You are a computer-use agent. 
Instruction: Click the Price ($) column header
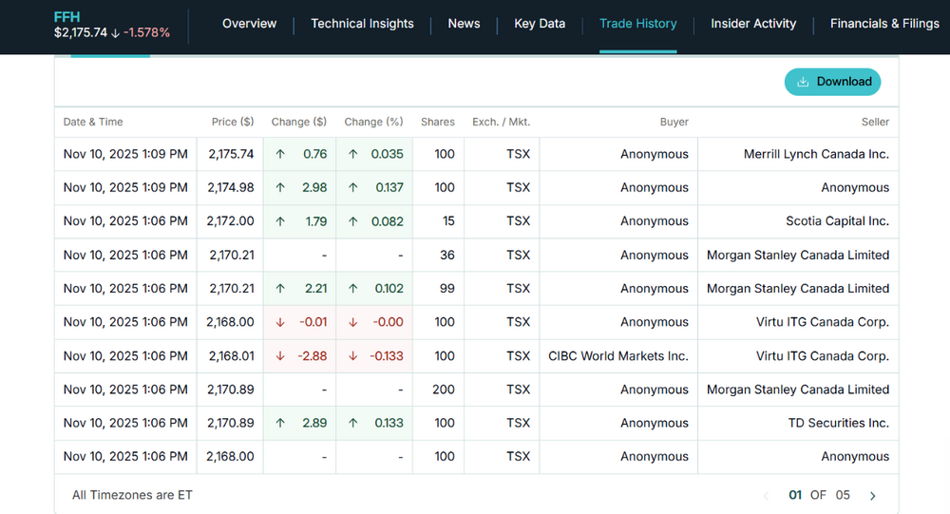tap(233, 122)
